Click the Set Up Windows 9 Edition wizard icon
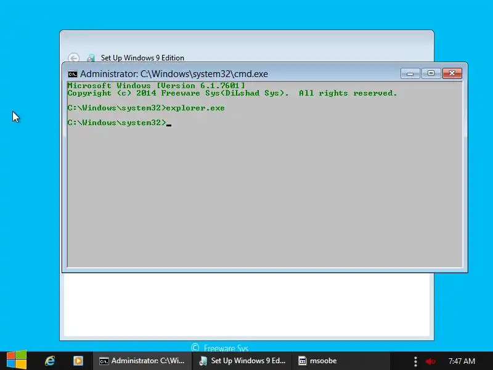The image size is (493, 370). click(x=91, y=58)
